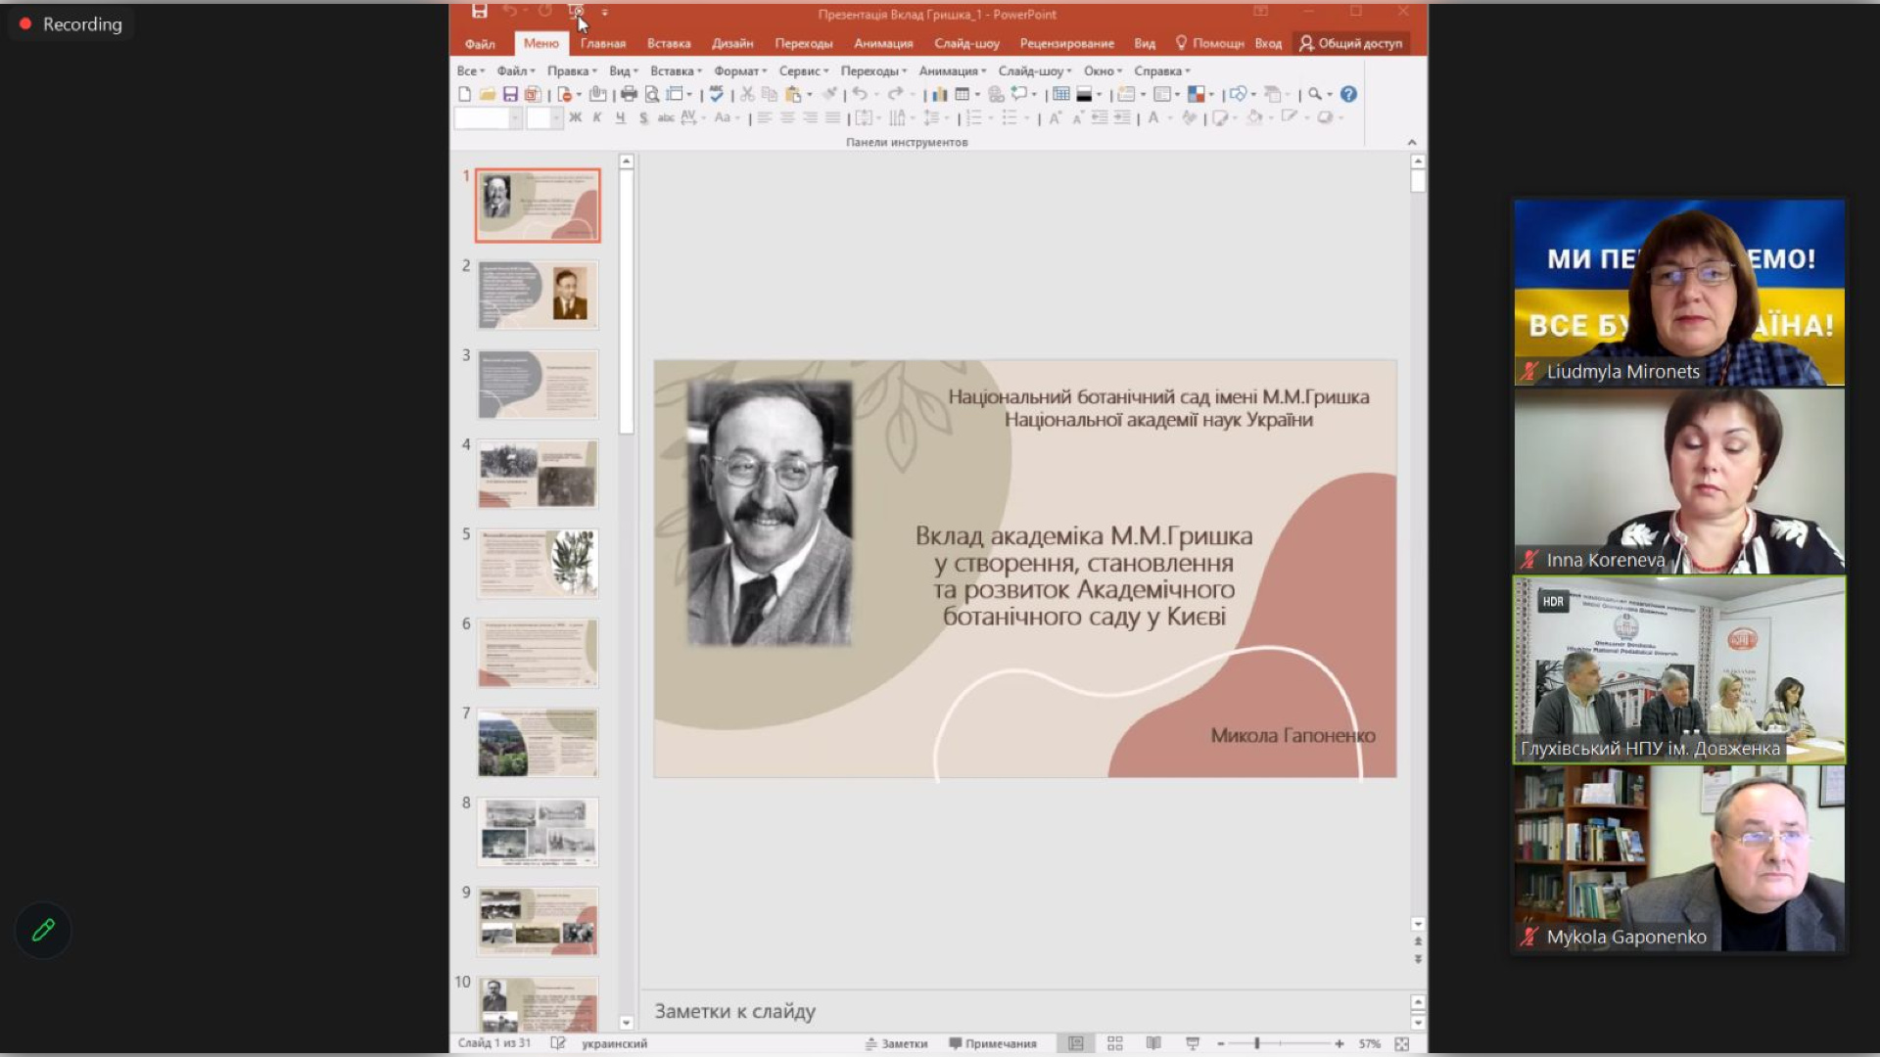Switch to the Рецензирование tab
The image size is (1880, 1057).
[x=1066, y=43]
